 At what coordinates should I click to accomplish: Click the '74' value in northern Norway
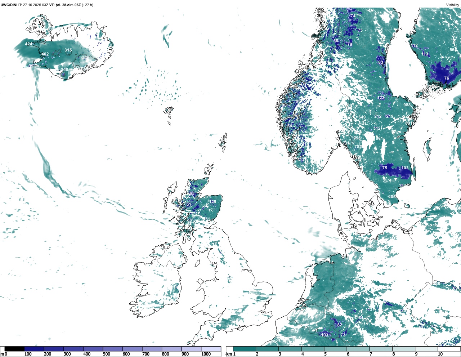pyautogui.click(x=353, y=16)
